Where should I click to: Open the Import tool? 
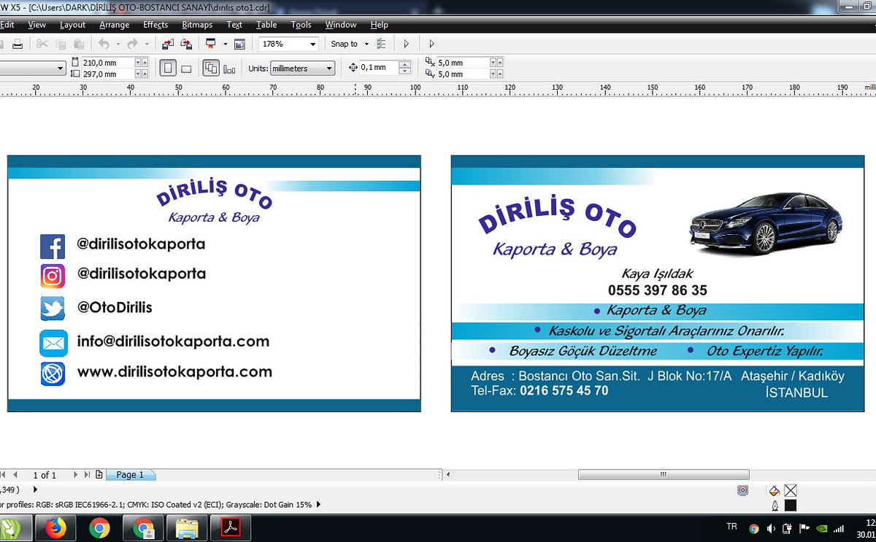coord(167,44)
